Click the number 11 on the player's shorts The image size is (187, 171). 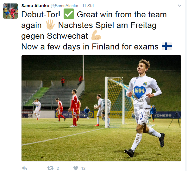tap(142, 115)
